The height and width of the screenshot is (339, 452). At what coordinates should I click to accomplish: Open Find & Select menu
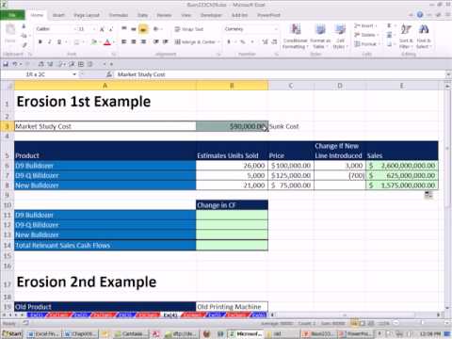(424, 36)
